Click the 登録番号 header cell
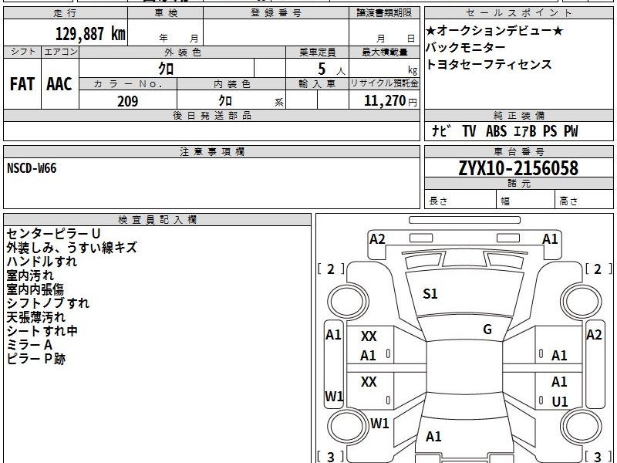The height and width of the screenshot is (463, 617). click(276, 13)
